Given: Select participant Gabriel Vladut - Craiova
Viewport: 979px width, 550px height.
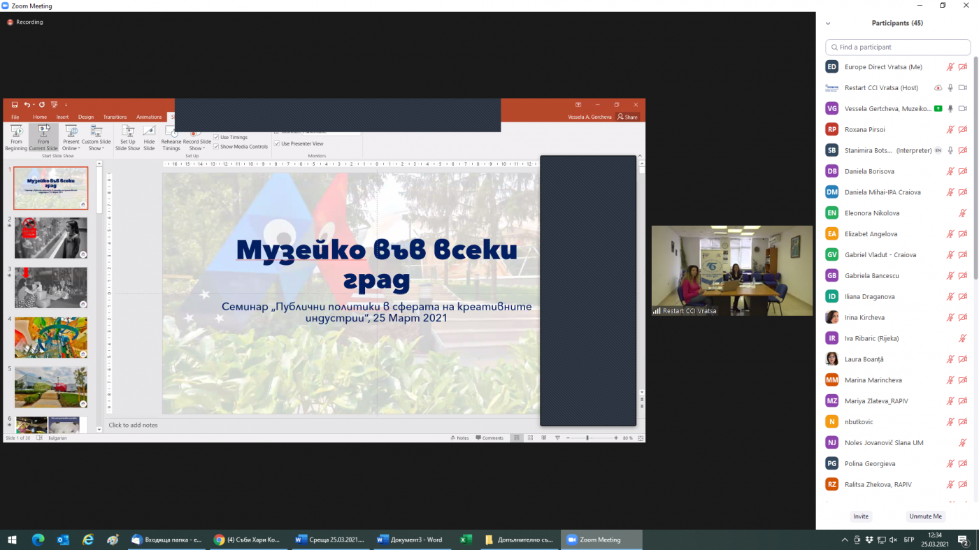Looking at the screenshot, I should pos(898,254).
